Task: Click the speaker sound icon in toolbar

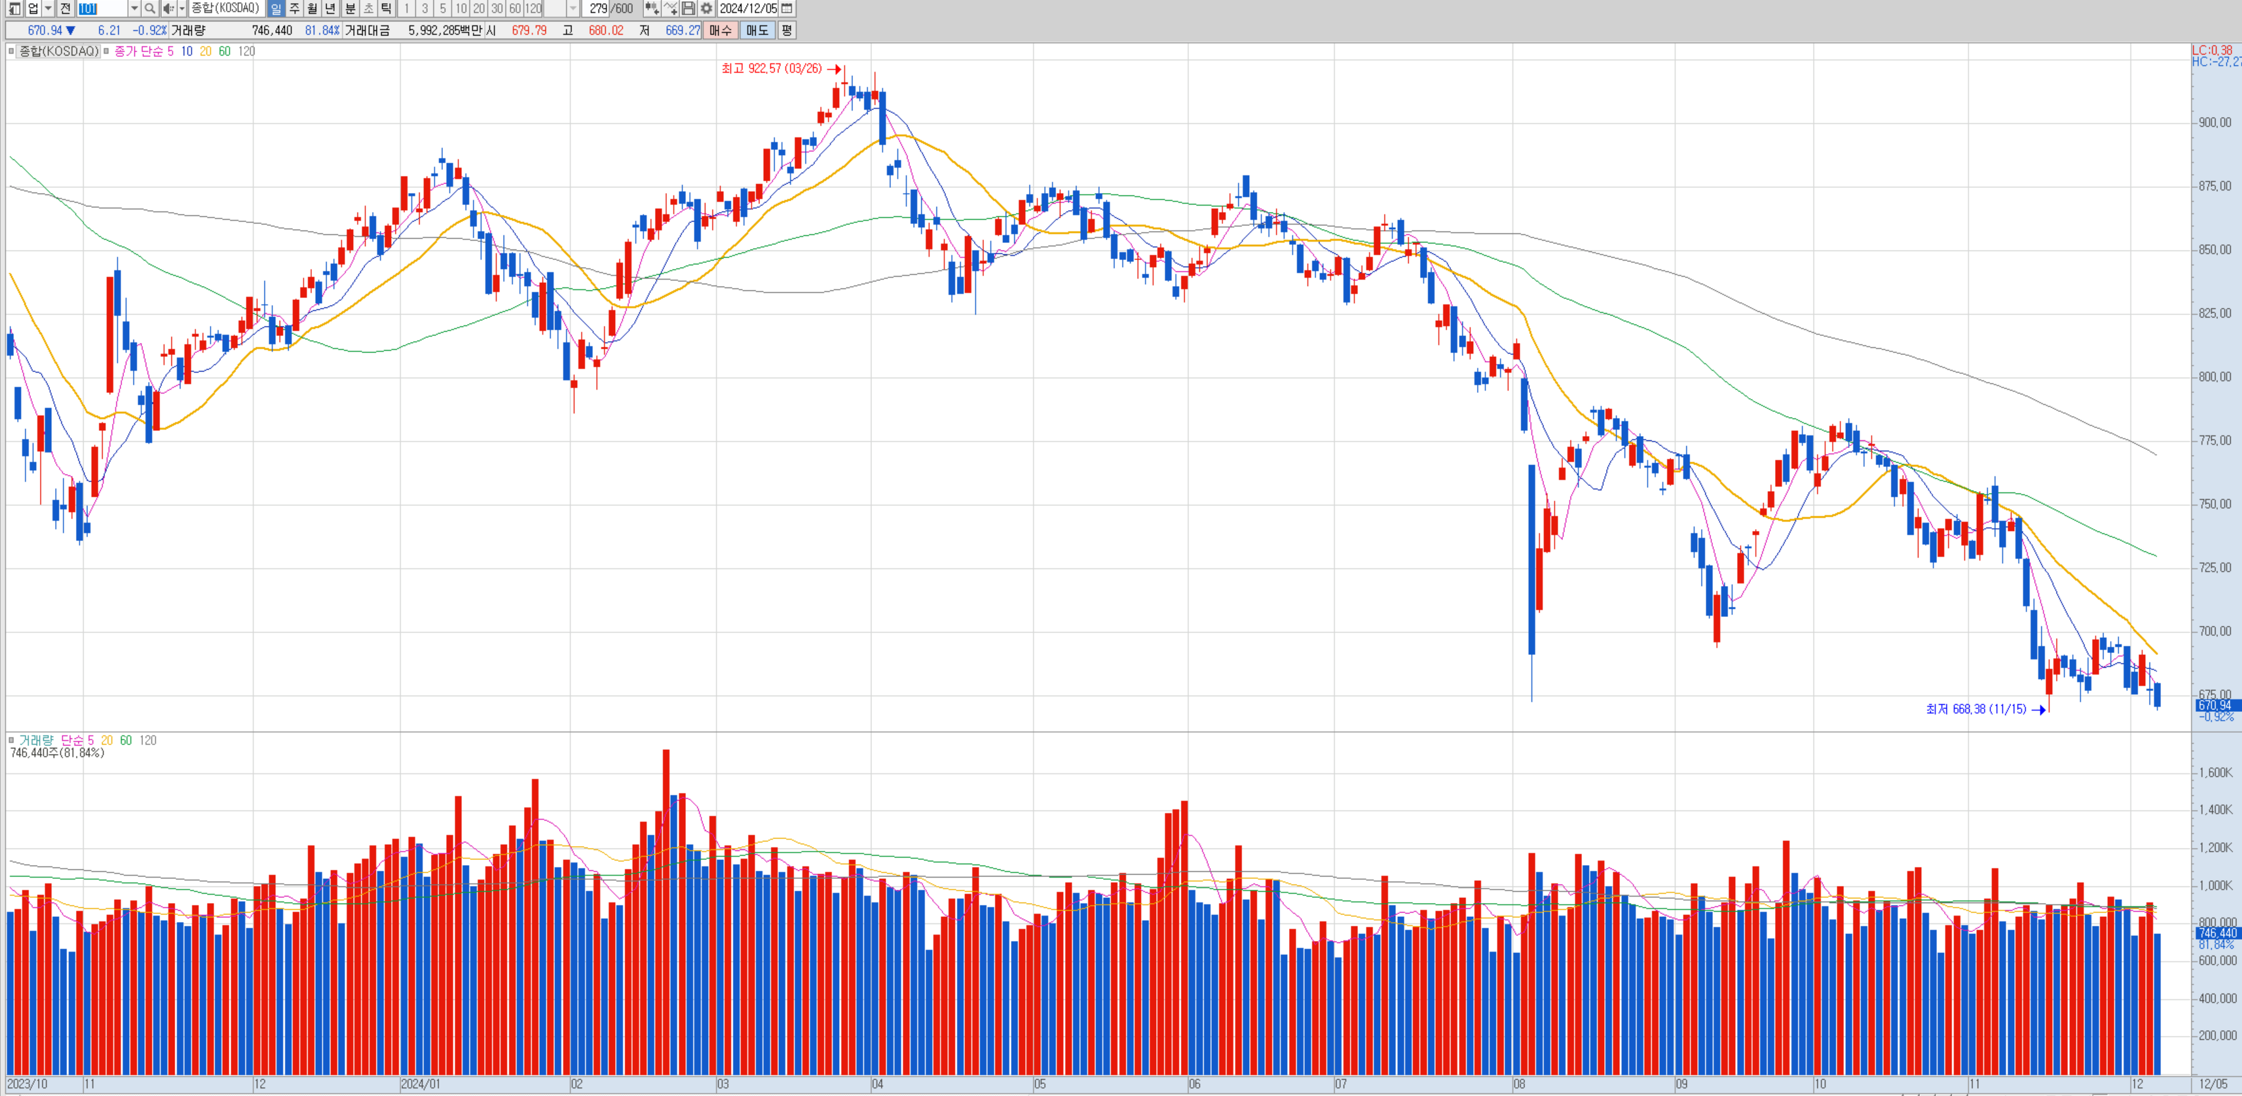Action: pyautogui.click(x=168, y=9)
